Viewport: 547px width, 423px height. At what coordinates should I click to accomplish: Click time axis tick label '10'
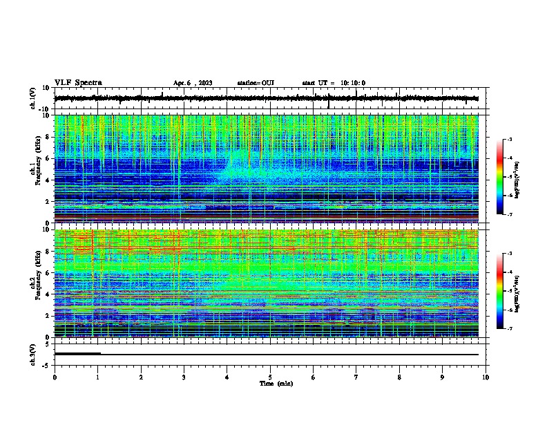[486, 377]
